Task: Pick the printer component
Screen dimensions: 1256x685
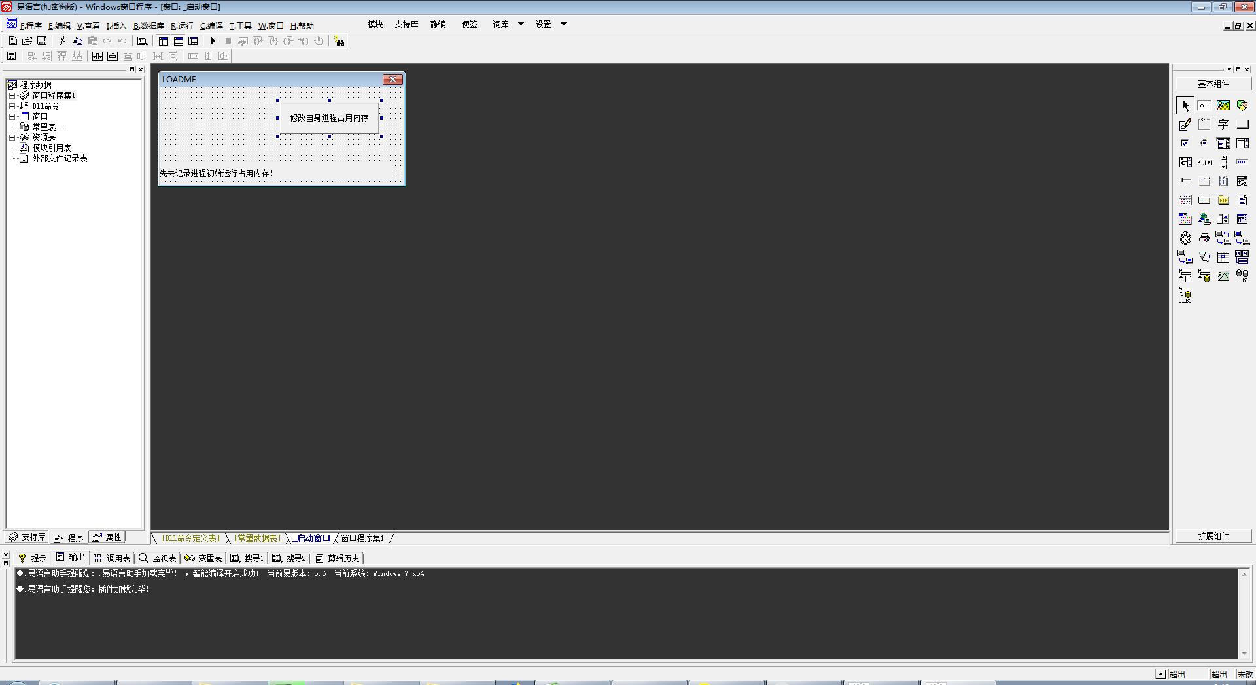Action: click(x=1204, y=238)
